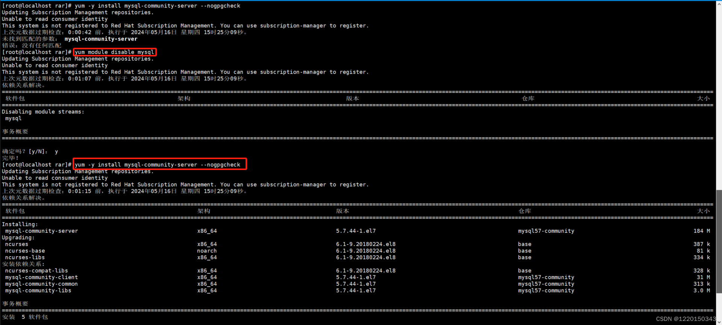Viewport: 722px width, 325px height.
Task: Click the vertical scrollbar thumb on the right
Action: click(719, 241)
